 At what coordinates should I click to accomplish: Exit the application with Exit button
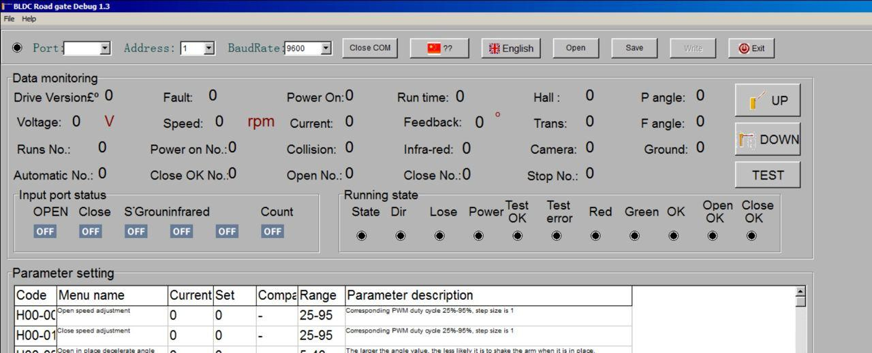pyautogui.click(x=751, y=48)
